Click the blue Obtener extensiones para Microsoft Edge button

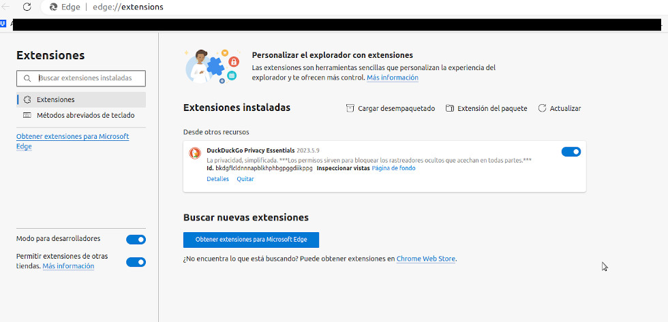click(251, 240)
